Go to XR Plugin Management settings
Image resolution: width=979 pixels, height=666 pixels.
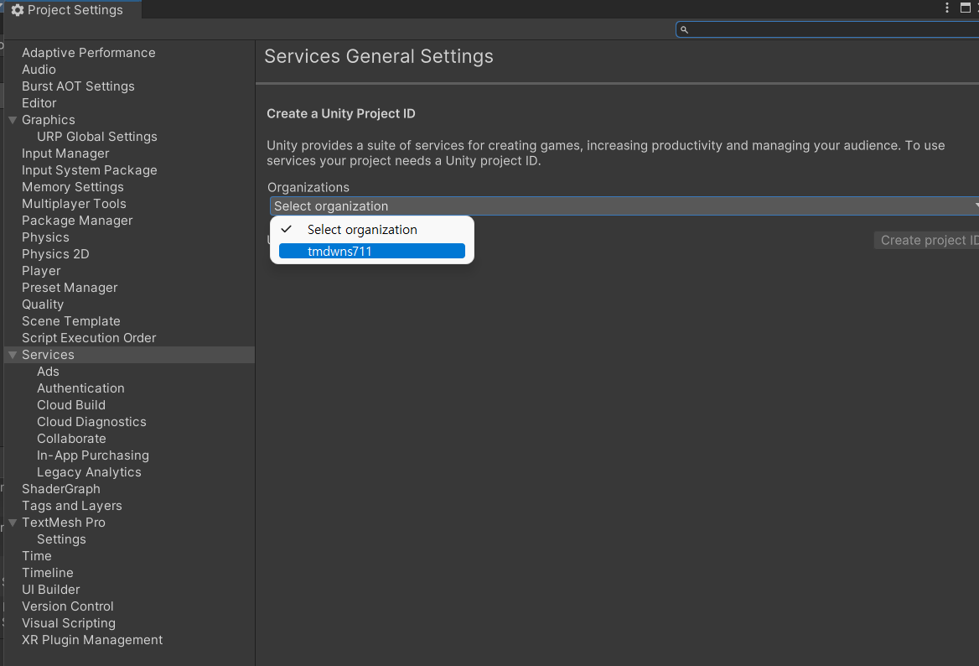[x=92, y=640]
